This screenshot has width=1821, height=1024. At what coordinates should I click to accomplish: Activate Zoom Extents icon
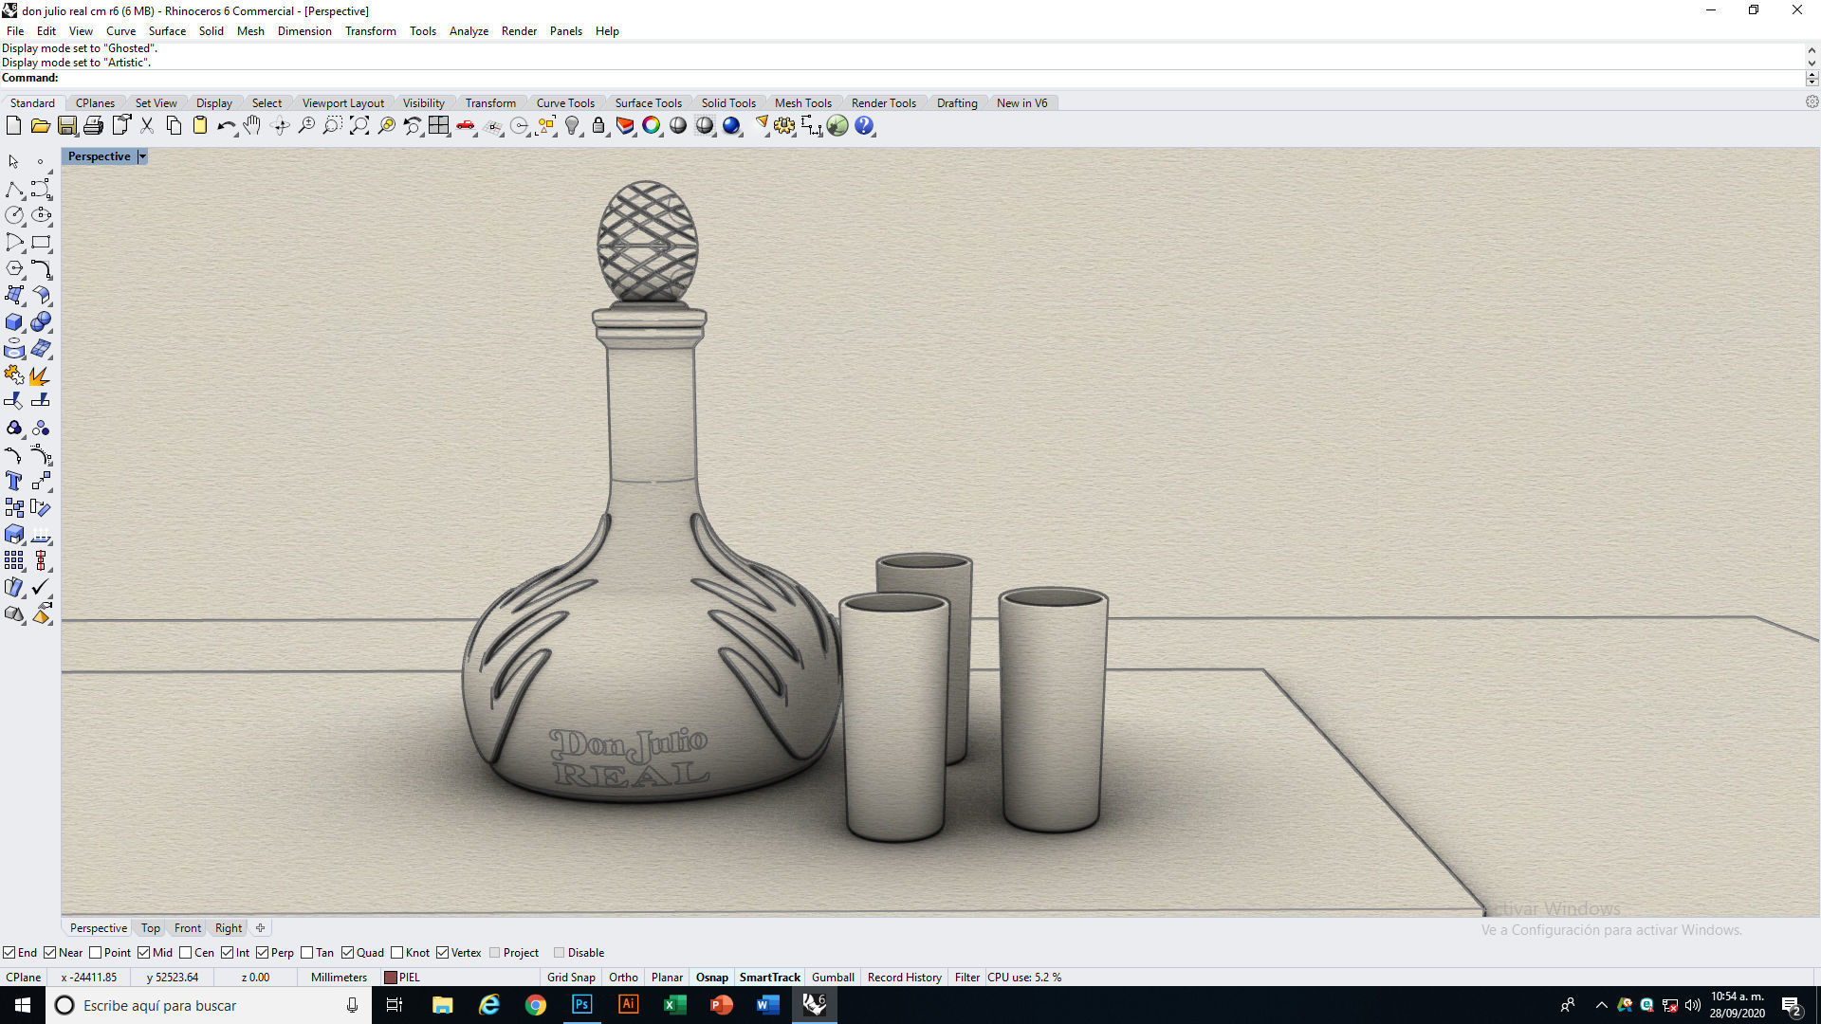(x=359, y=125)
